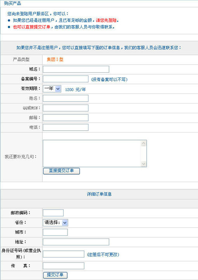Viewport: 198px width, 280px height.
Task: Focus the QQ或MSN input field
Action: point(66,108)
